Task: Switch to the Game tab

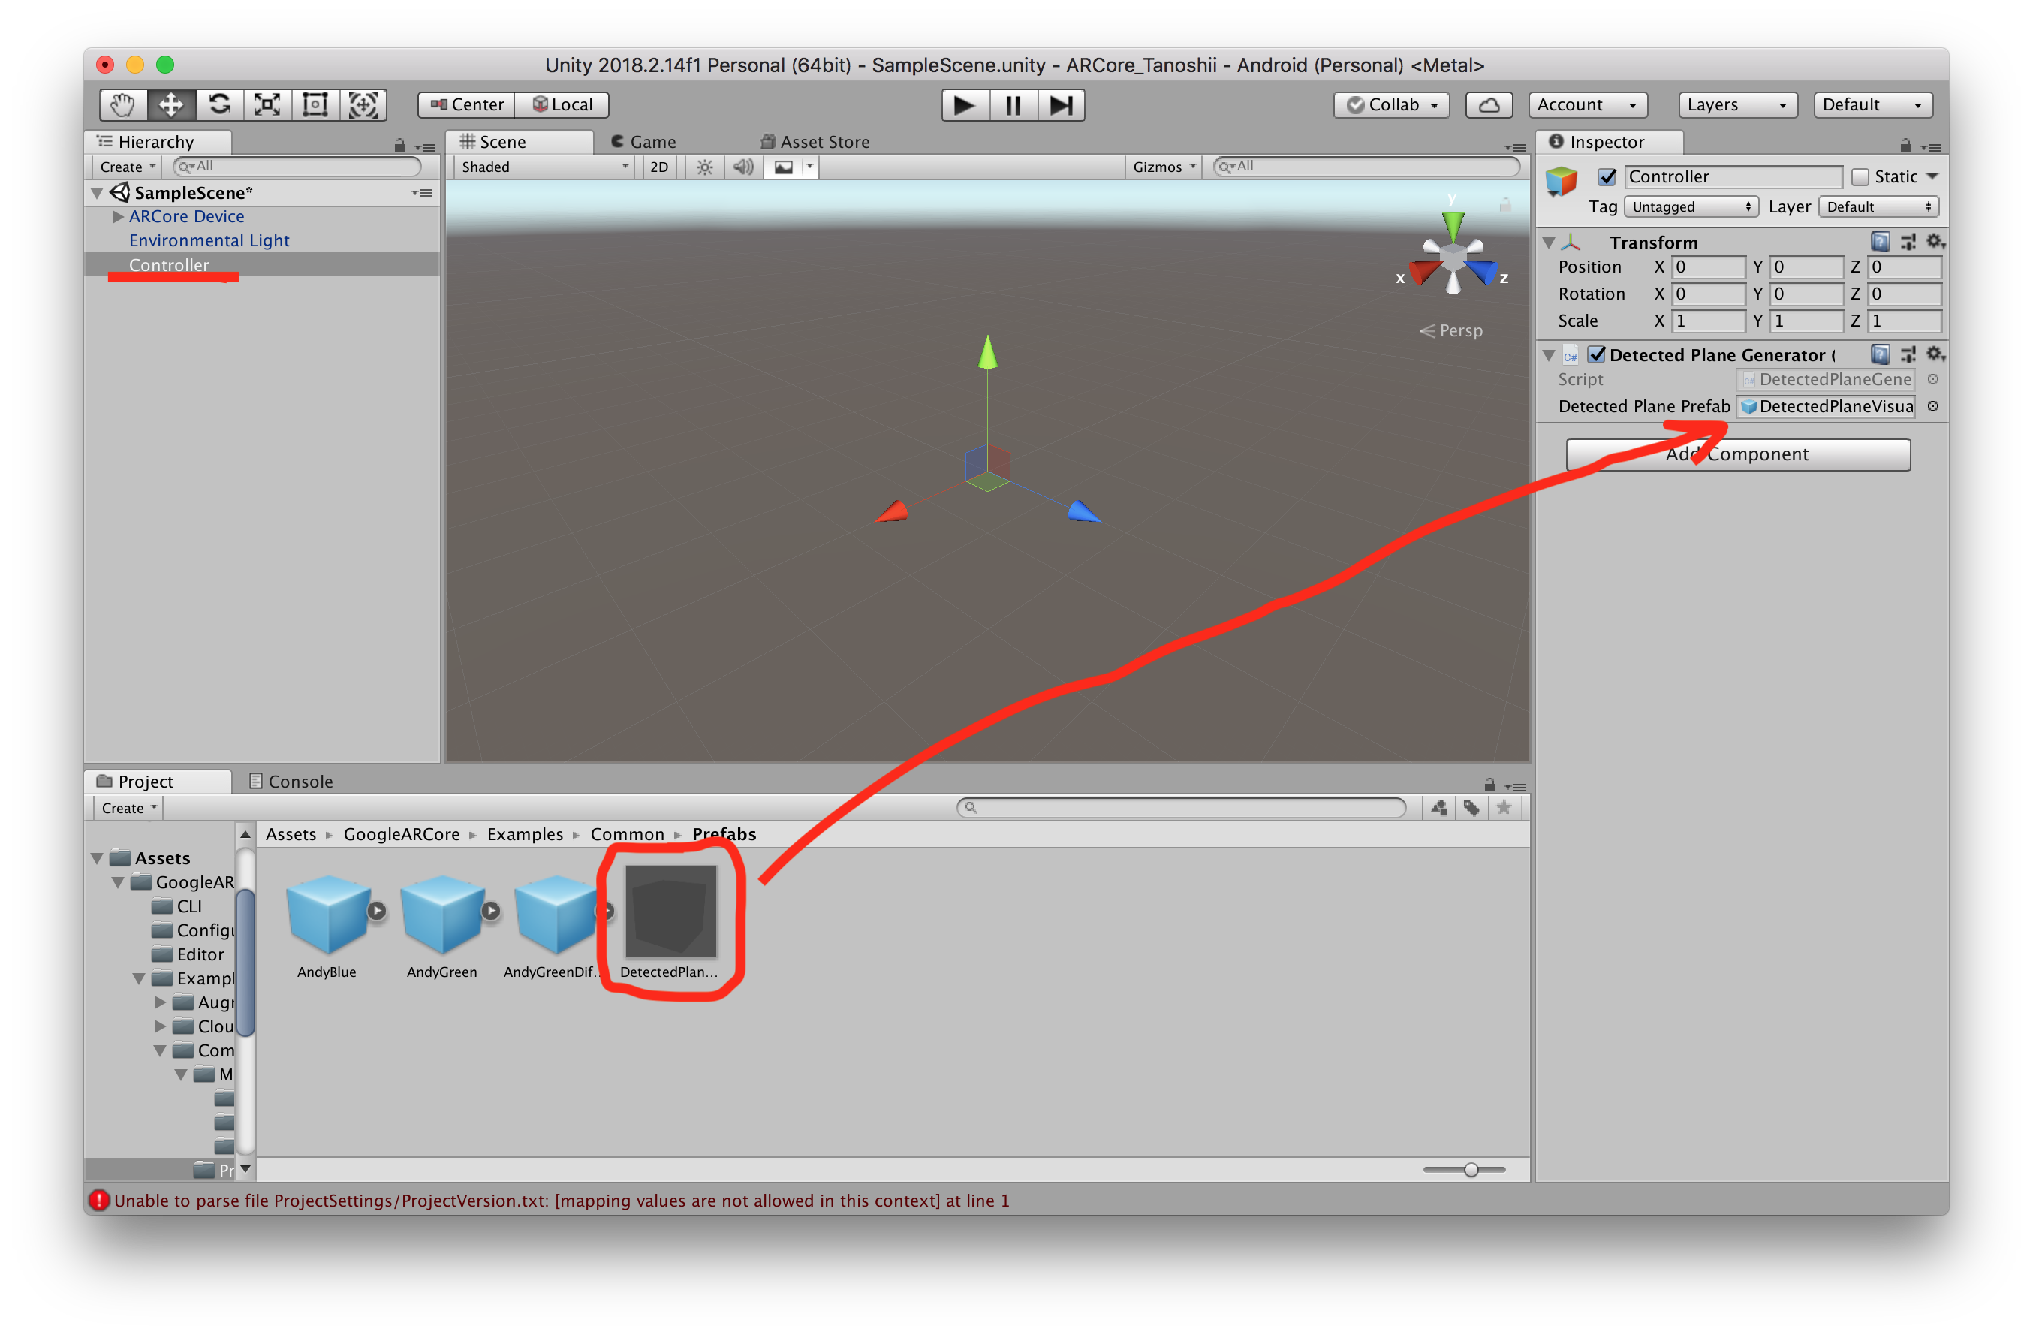Action: [643, 142]
